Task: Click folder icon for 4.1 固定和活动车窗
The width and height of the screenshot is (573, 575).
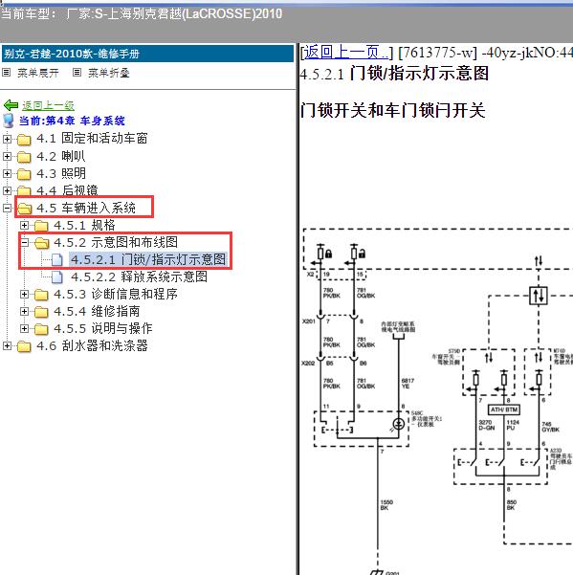Action: 24,140
